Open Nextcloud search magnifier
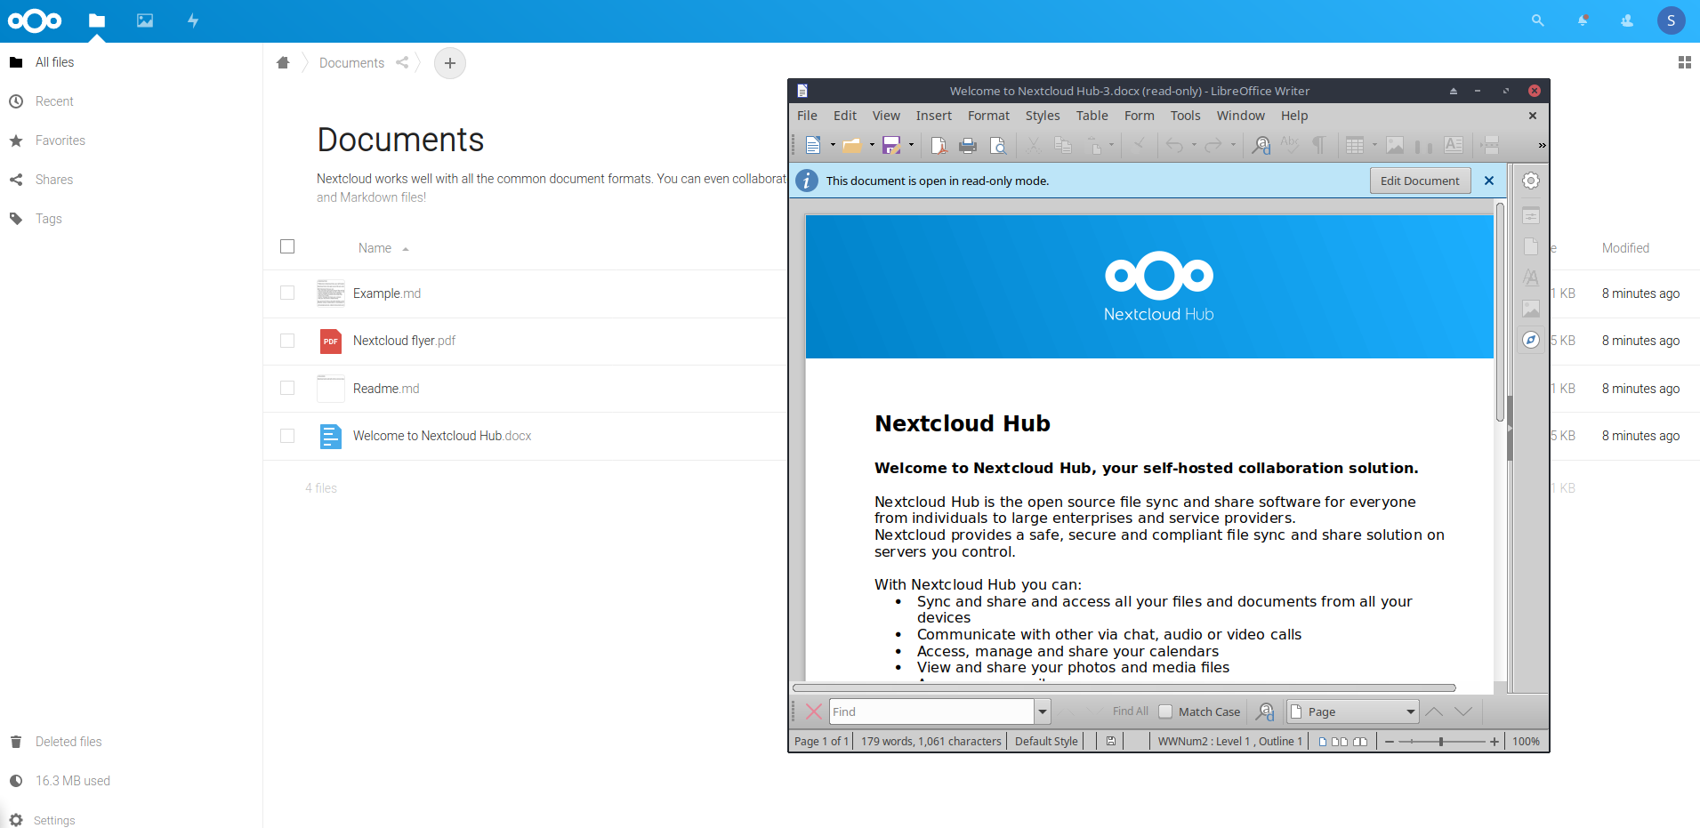Screen dimensions: 1700x828 tap(1537, 20)
